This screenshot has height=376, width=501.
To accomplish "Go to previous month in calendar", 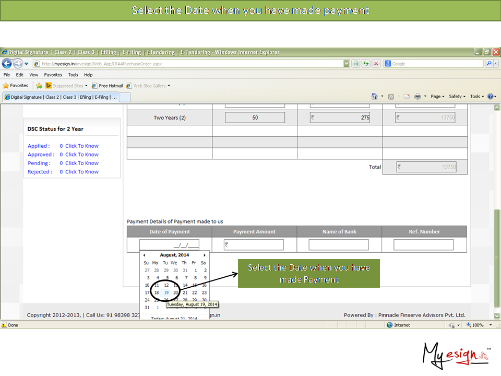I will [145, 255].
